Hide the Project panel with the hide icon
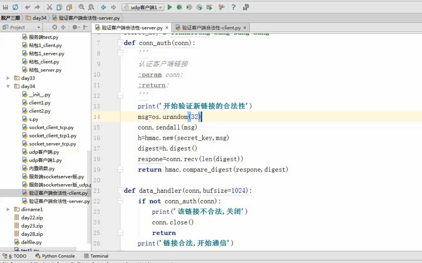This screenshot has width=422, height=263. point(86,27)
